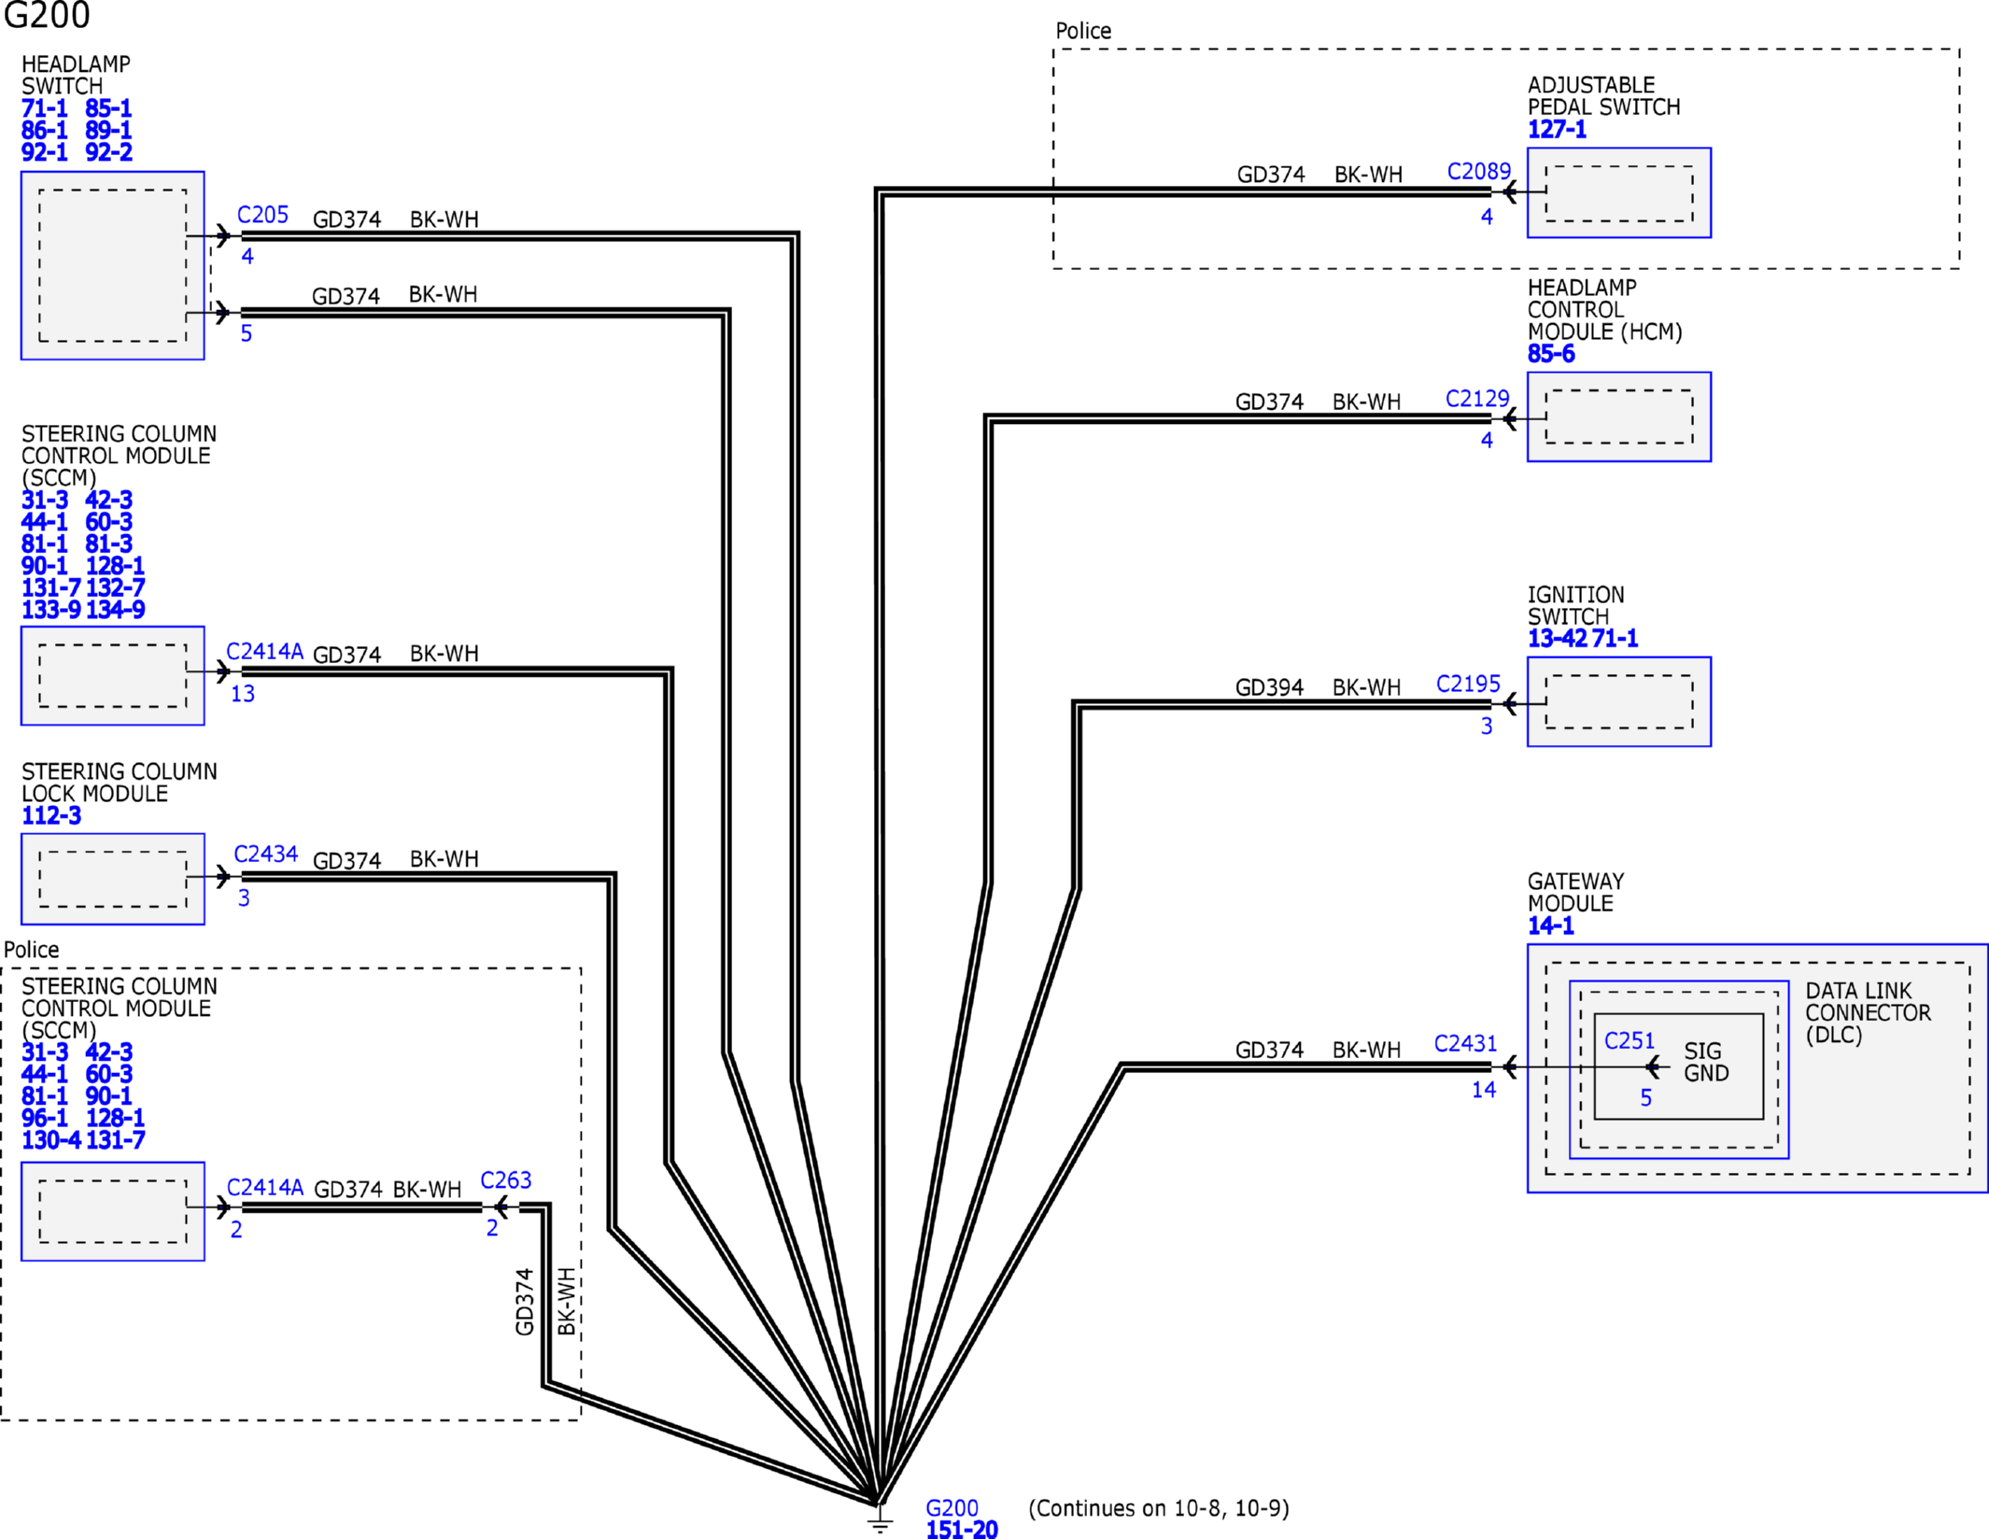
Task: Select the headlamp switch component box
Action: coord(112,264)
